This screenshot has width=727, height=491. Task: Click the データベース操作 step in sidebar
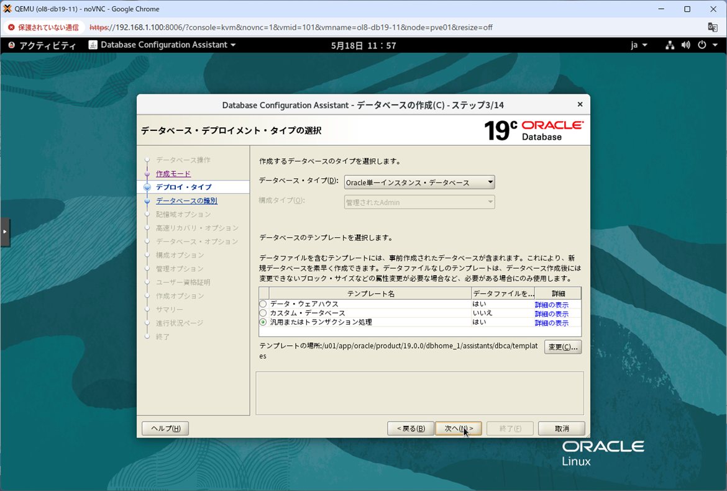(183, 160)
